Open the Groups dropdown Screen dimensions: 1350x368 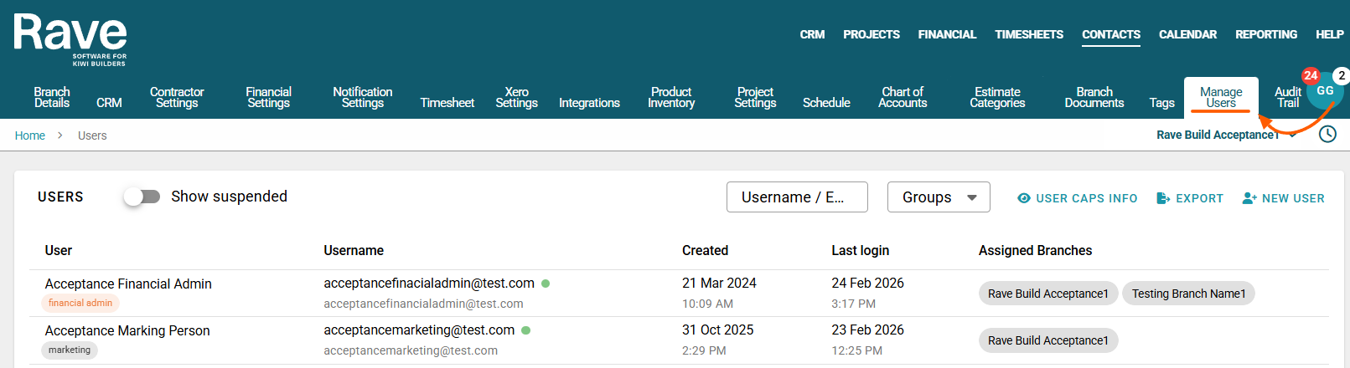939,197
